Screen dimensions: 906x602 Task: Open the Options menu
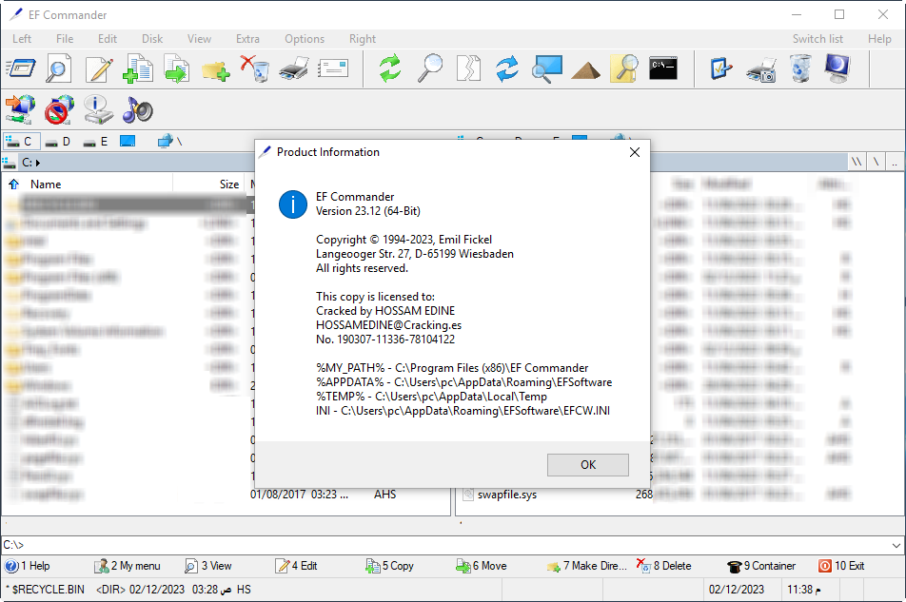click(x=305, y=39)
